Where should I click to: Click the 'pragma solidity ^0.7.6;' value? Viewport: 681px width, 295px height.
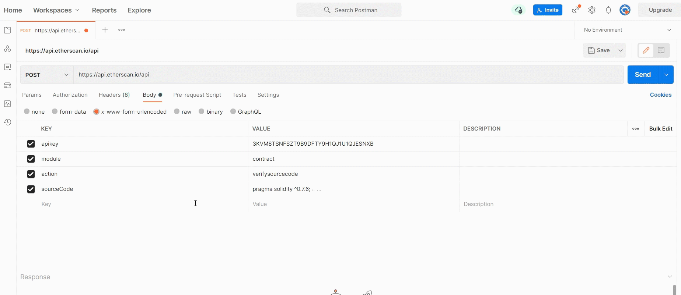click(x=281, y=189)
